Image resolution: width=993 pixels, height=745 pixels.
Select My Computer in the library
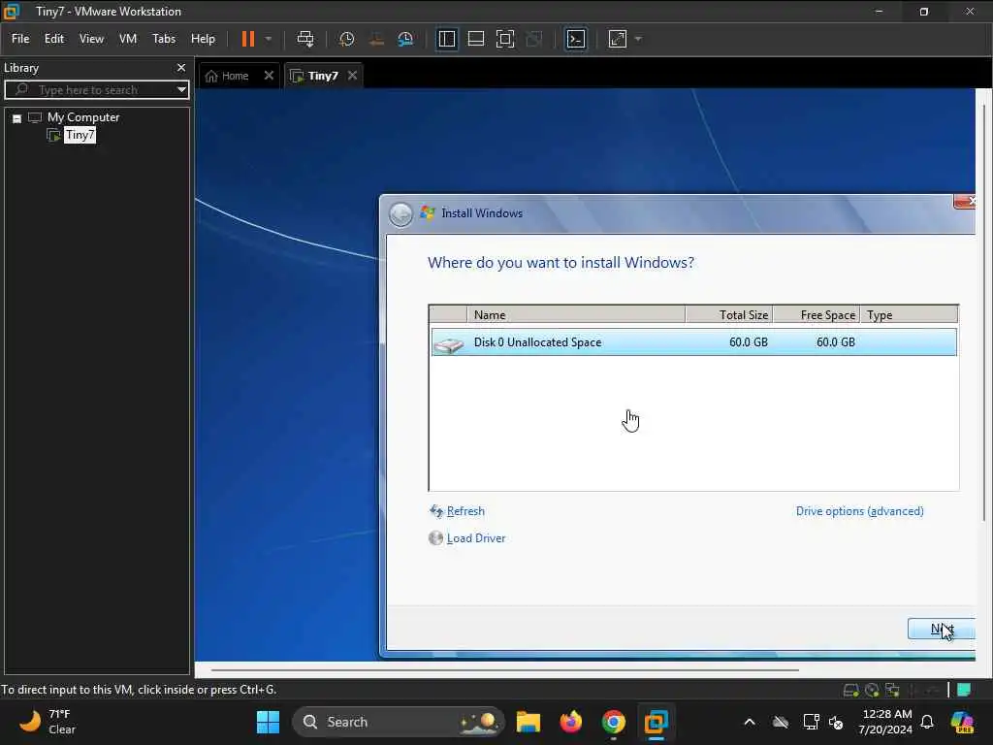[83, 117]
